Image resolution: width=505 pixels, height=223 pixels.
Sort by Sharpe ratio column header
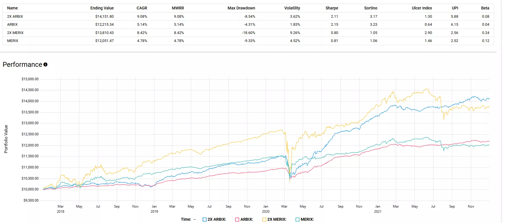click(x=332, y=8)
